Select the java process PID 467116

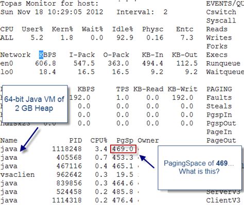(x=69, y=166)
